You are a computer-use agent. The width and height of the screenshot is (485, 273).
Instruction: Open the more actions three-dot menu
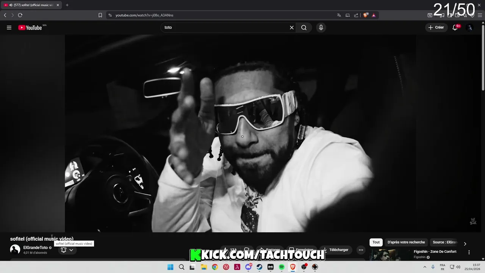pyautogui.click(x=361, y=250)
